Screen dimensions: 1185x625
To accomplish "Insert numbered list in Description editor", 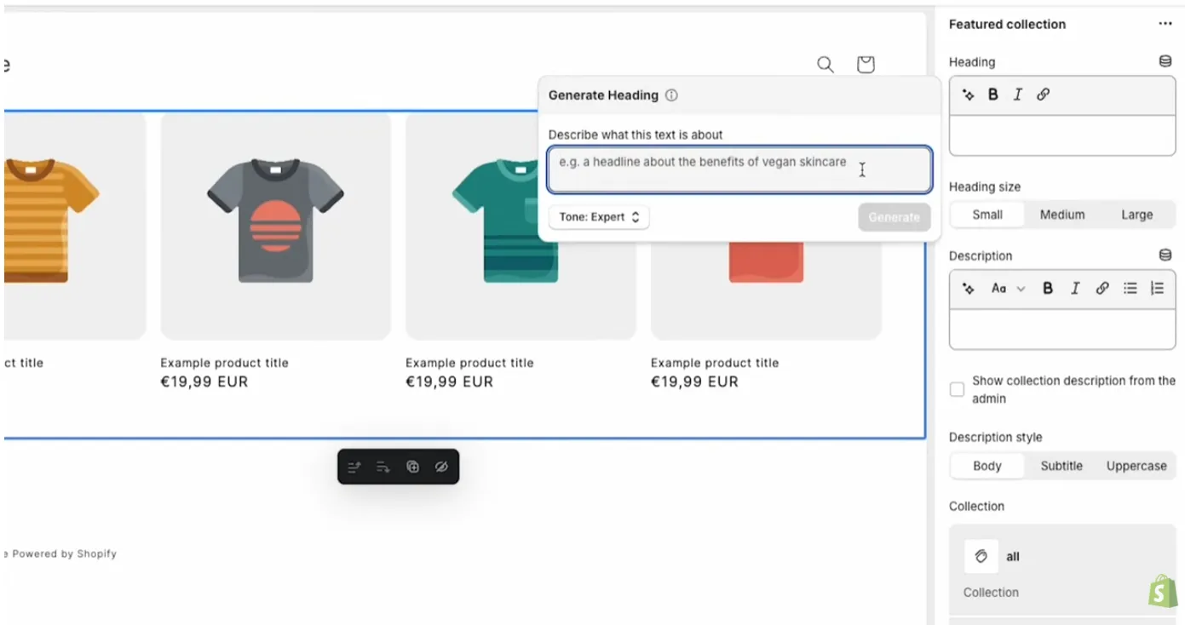I will pos(1157,289).
